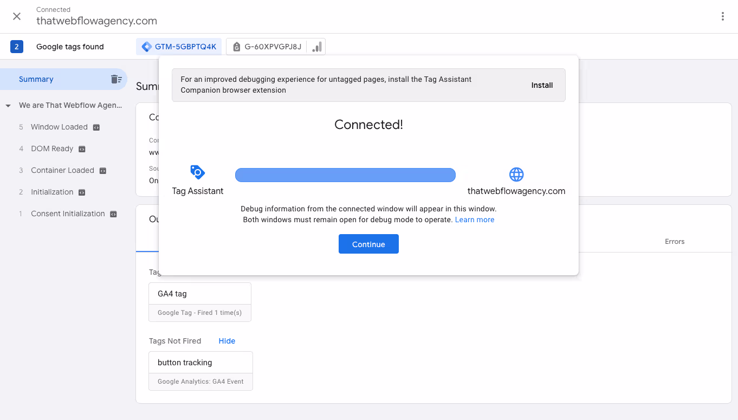Viewport: 738px width, 420px height.
Task: Select the GTM-5GBPTQ4K container chip
Action: (x=179, y=47)
